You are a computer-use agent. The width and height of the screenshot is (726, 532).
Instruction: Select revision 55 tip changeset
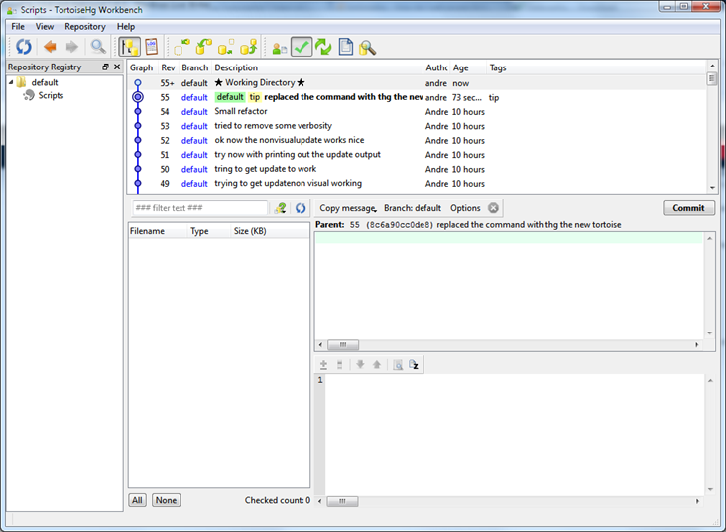[417, 98]
